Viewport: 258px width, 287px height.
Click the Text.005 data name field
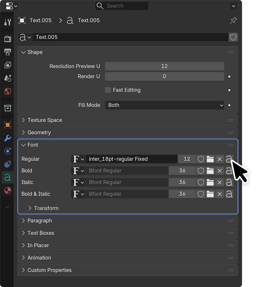click(130, 37)
